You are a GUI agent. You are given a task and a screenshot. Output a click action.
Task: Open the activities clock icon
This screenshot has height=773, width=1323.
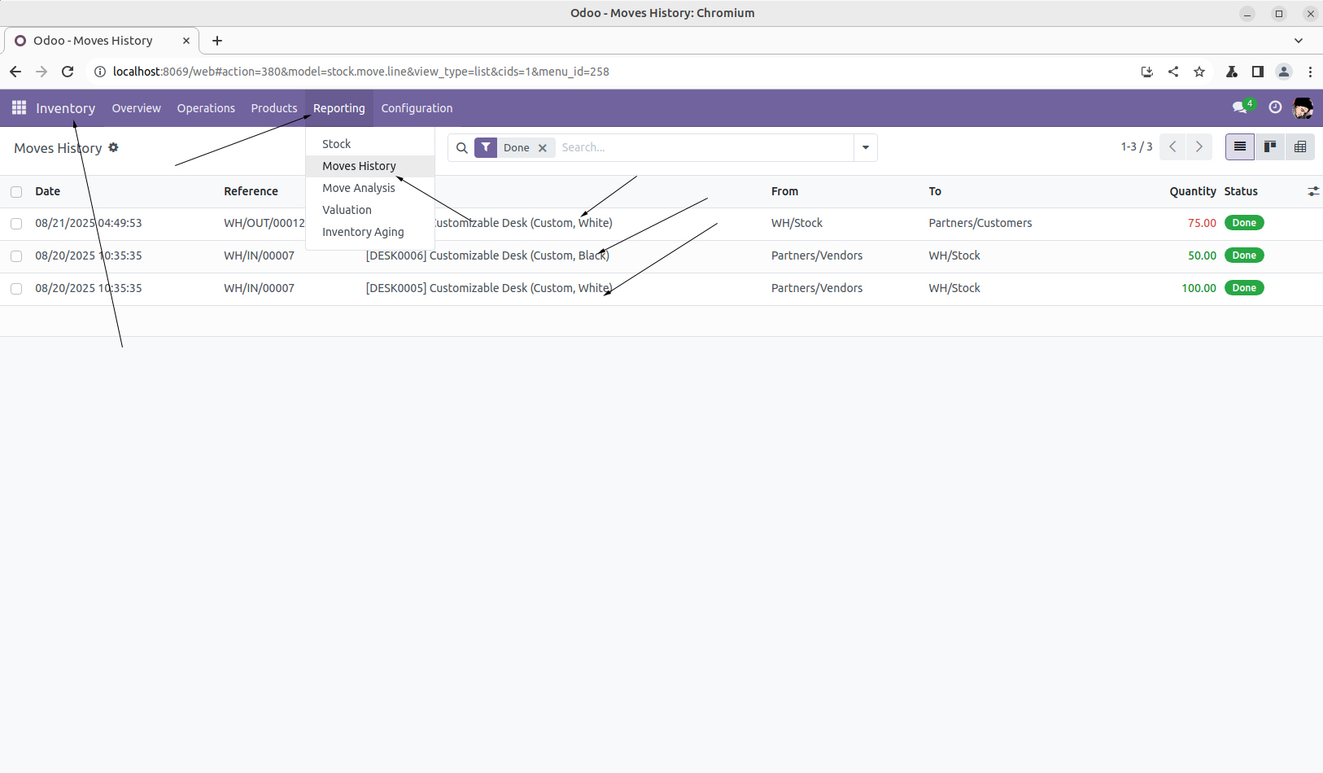[x=1275, y=108]
